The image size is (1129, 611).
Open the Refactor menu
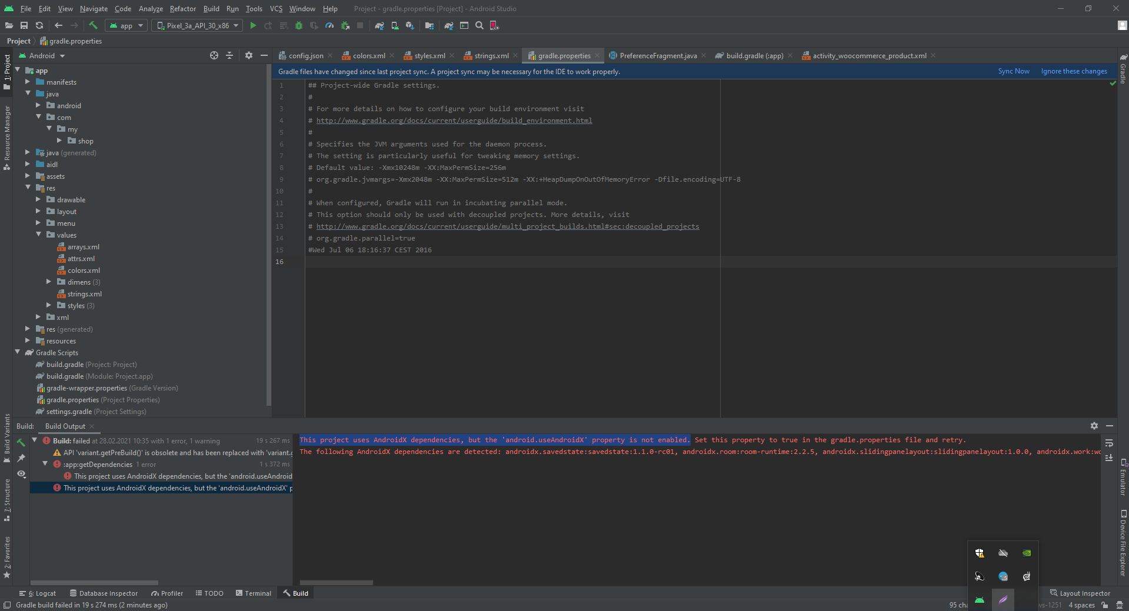182,9
